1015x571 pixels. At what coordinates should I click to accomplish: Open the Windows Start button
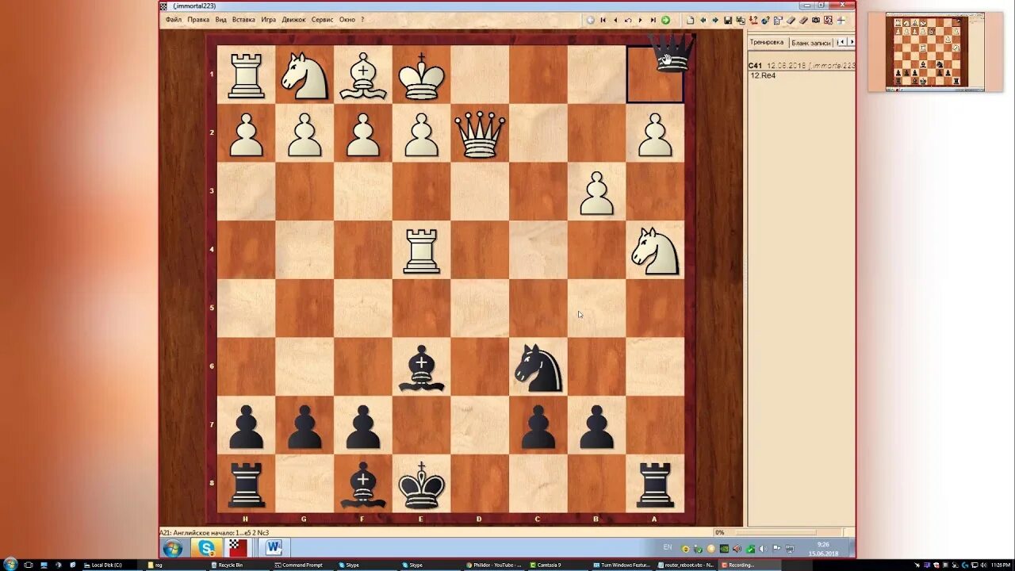point(172,548)
